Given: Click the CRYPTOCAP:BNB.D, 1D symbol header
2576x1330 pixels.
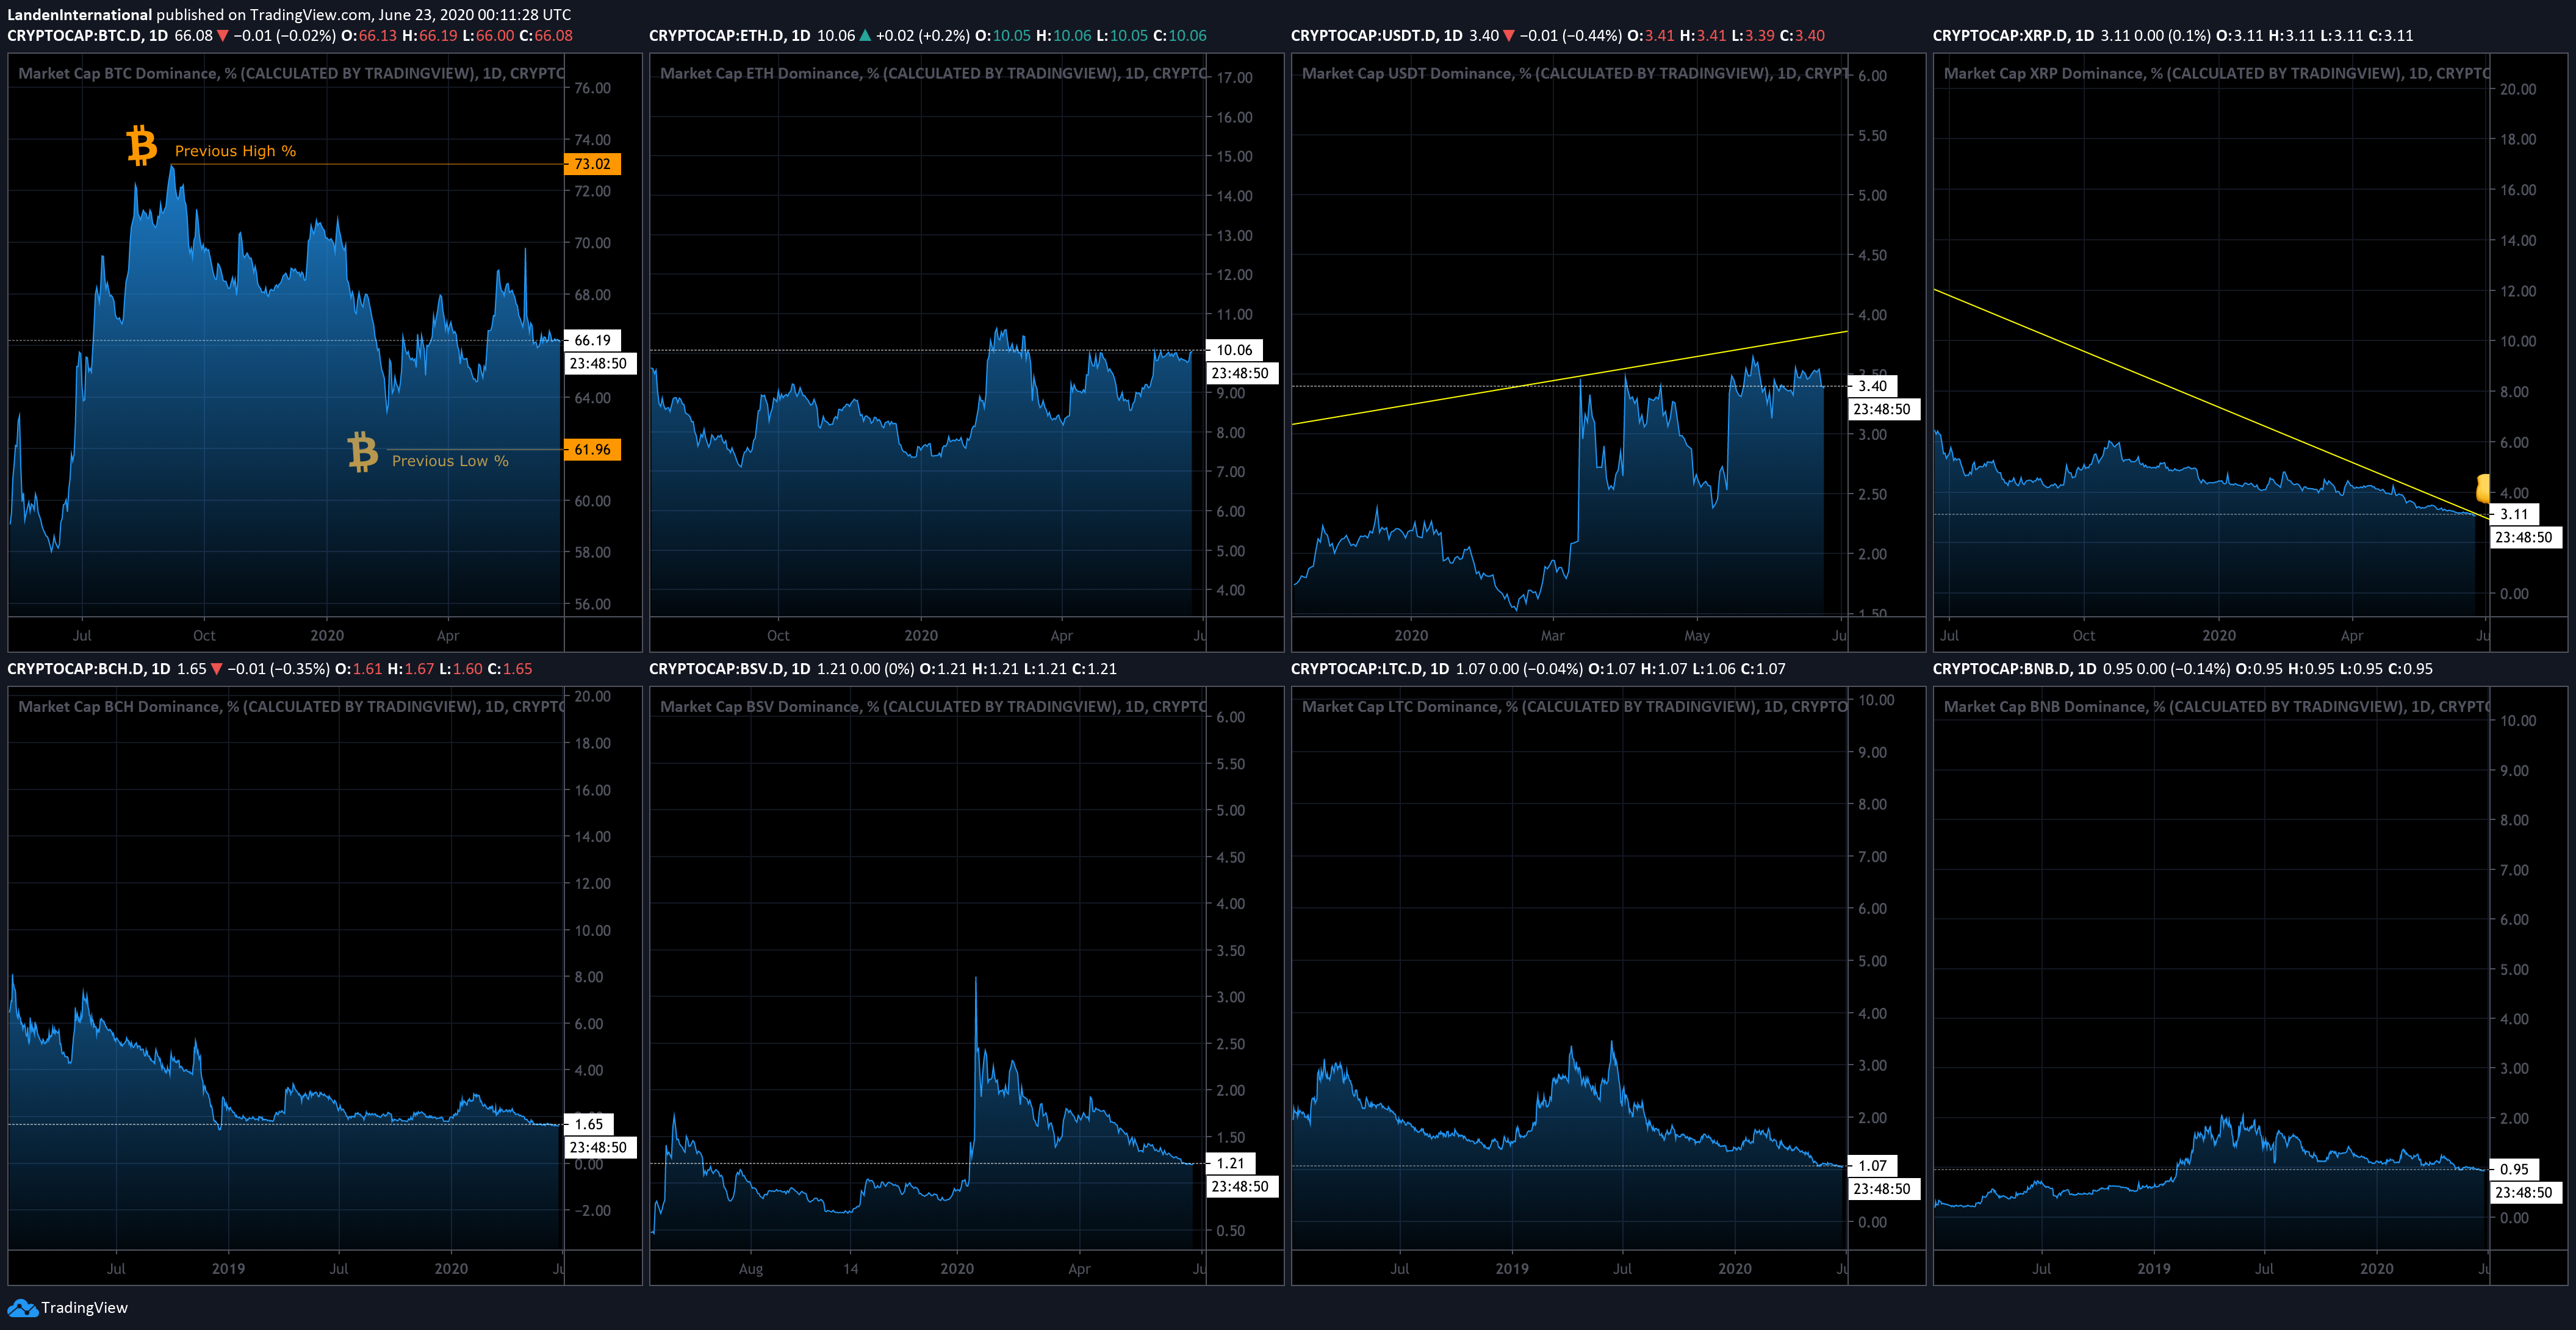Looking at the screenshot, I should (2015, 669).
